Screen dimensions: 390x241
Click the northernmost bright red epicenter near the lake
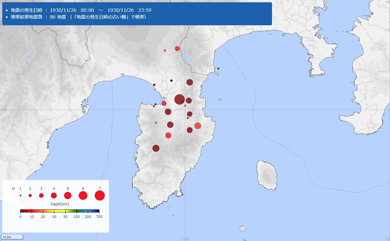tap(177, 49)
